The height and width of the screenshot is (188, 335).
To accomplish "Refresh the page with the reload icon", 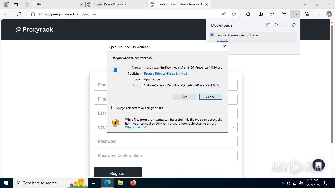I will point(19,14).
